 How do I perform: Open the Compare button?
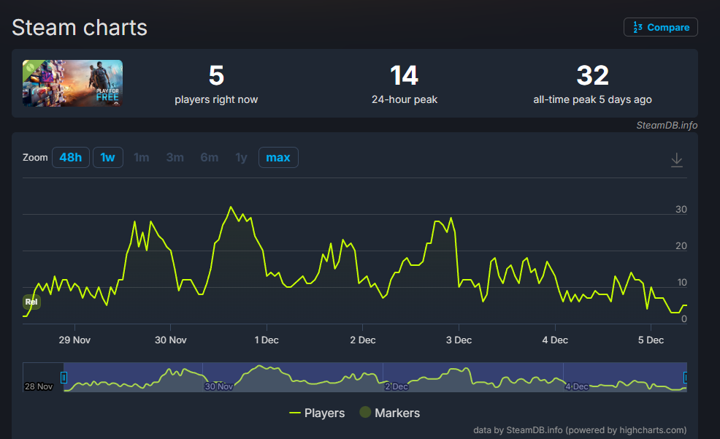(x=661, y=27)
